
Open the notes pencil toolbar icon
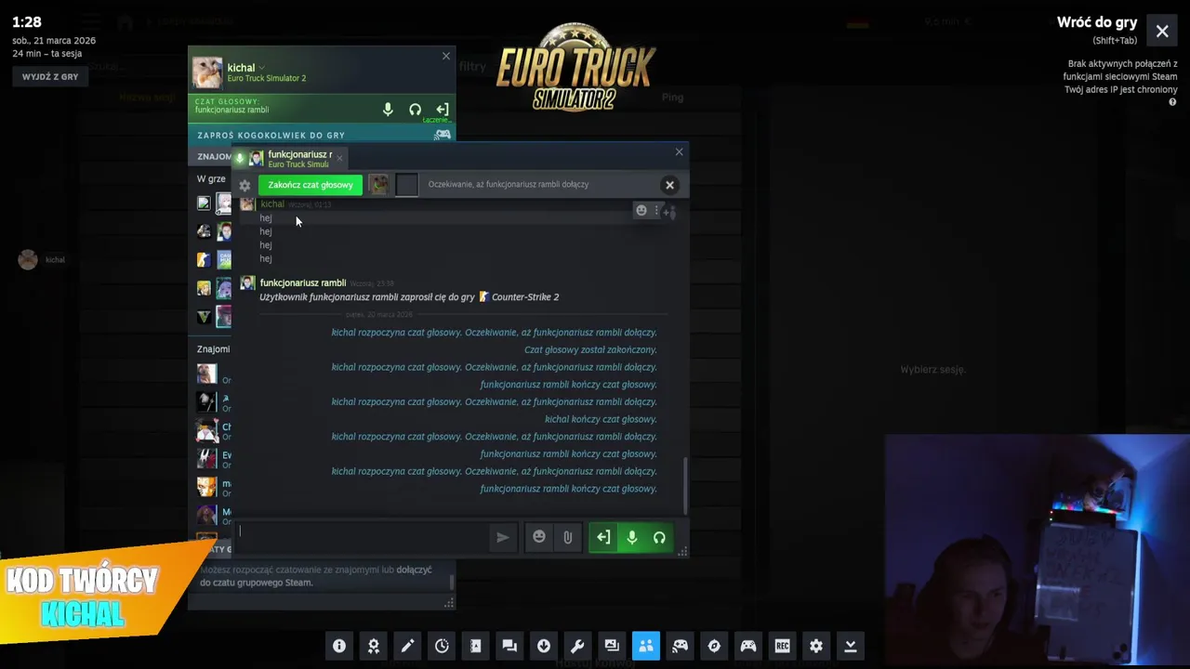tap(407, 646)
